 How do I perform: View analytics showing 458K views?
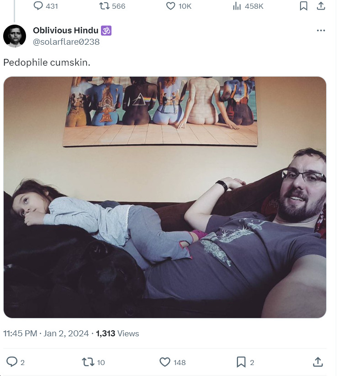pyautogui.click(x=248, y=6)
